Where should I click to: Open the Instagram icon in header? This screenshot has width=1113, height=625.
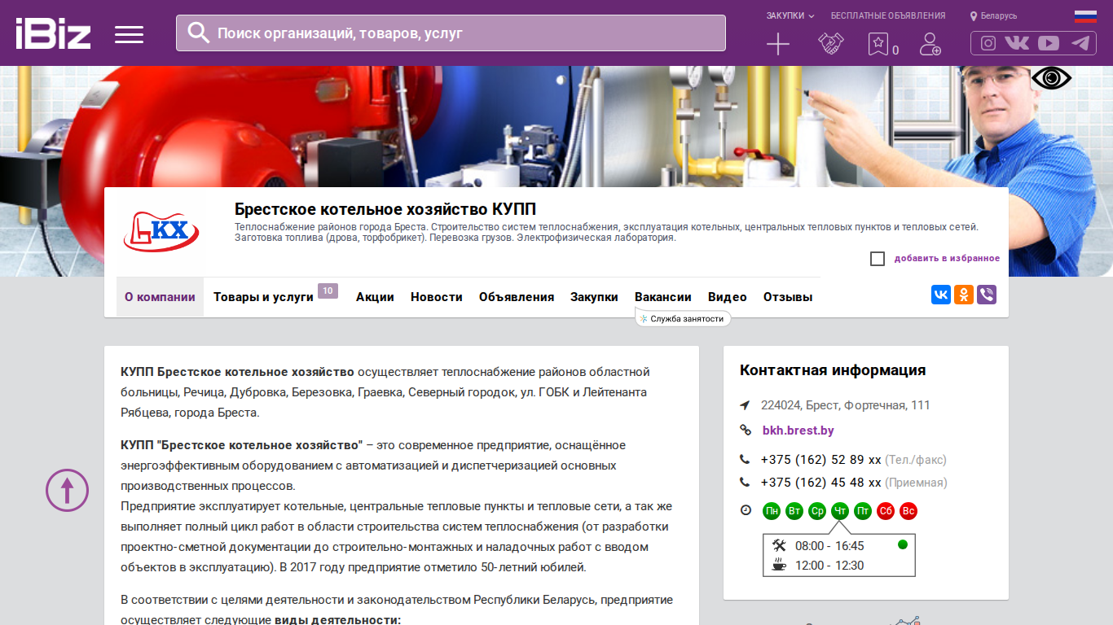tap(988, 43)
